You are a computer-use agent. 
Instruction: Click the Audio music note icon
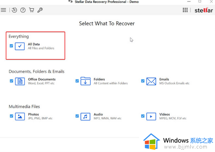click(x=85, y=117)
